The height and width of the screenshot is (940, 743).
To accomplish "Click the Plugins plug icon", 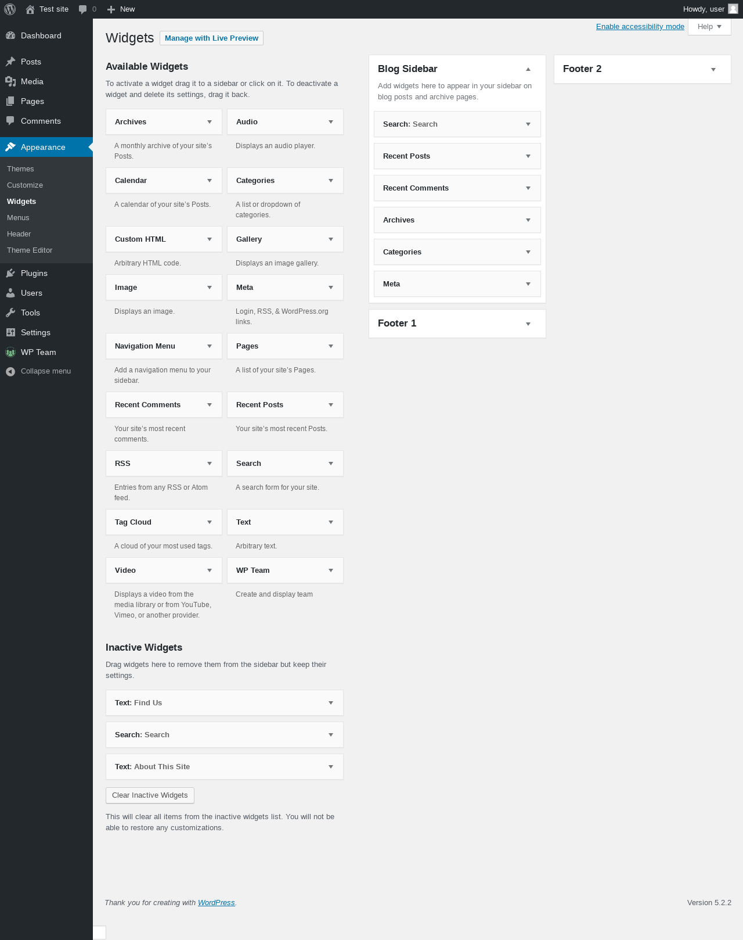I will (10, 273).
